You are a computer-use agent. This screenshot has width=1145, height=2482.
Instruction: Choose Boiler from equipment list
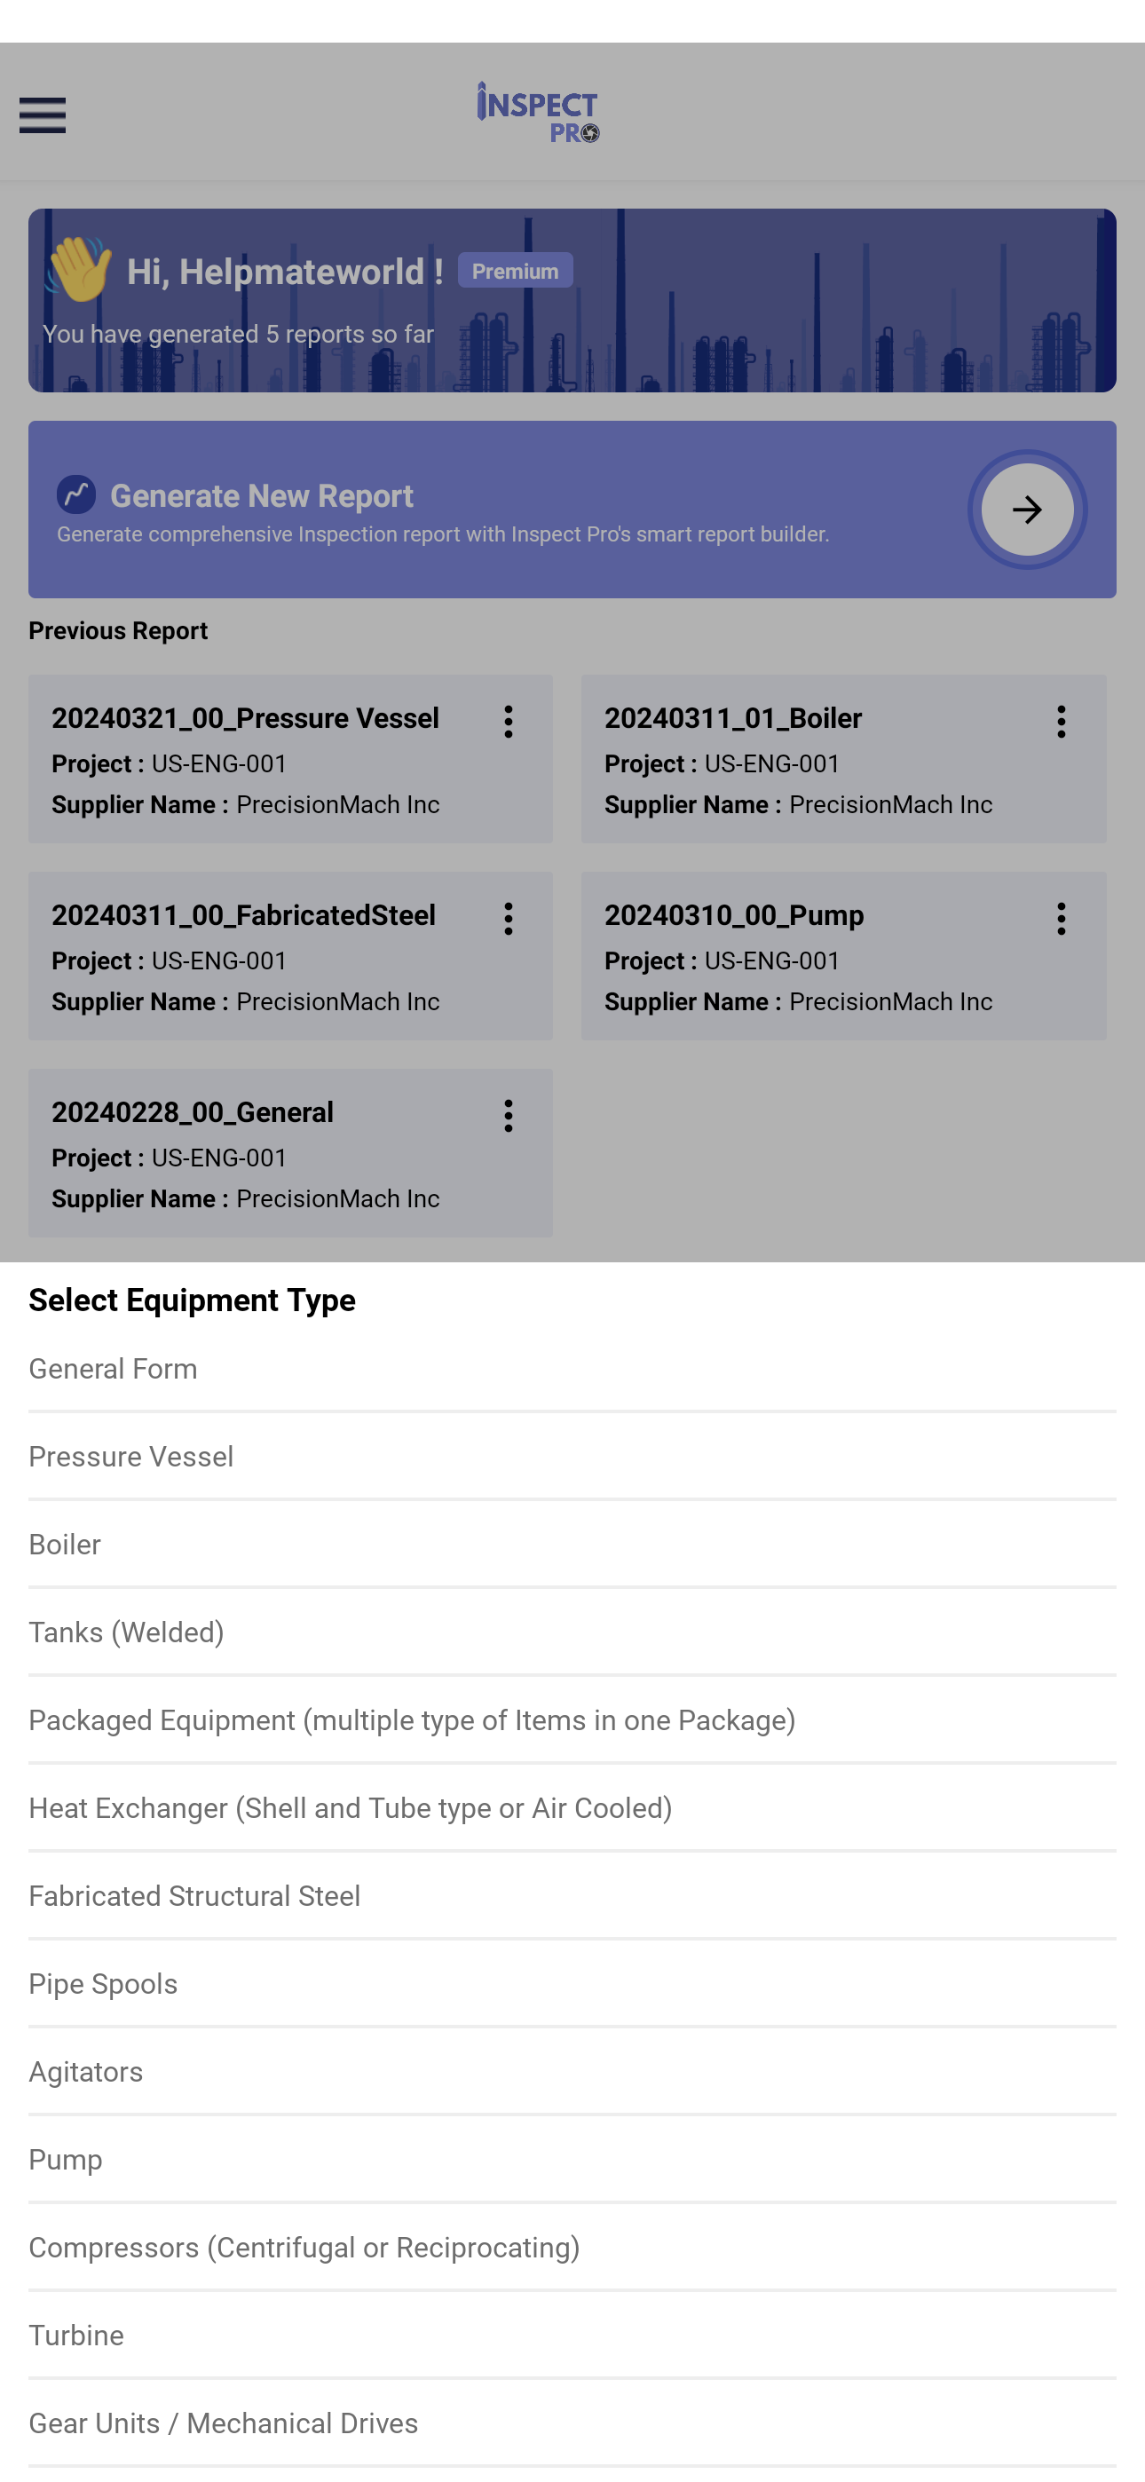572,1545
